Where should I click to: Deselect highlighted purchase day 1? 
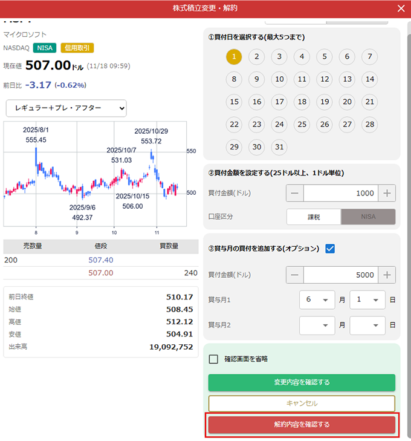234,57
